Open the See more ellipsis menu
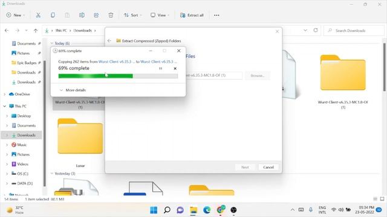 pyautogui.click(x=216, y=15)
